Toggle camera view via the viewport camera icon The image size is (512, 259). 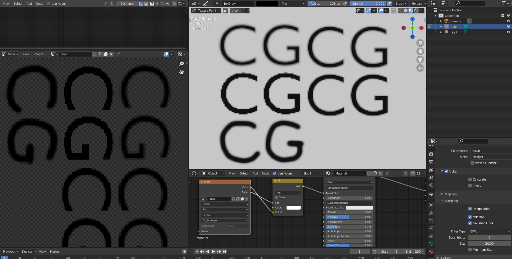(420, 60)
